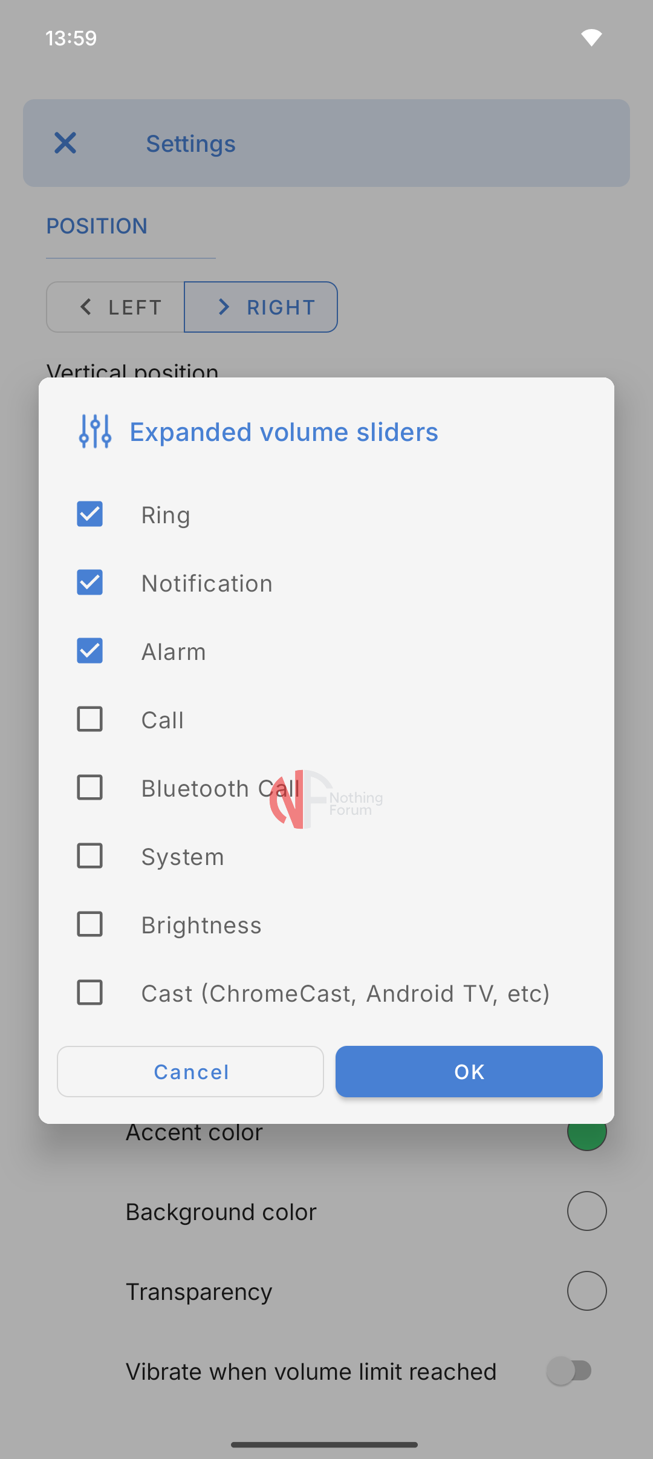Image resolution: width=653 pixels, height=1459 pixels.
Task: Confirm with the OK button
Action: (469, 1072)
